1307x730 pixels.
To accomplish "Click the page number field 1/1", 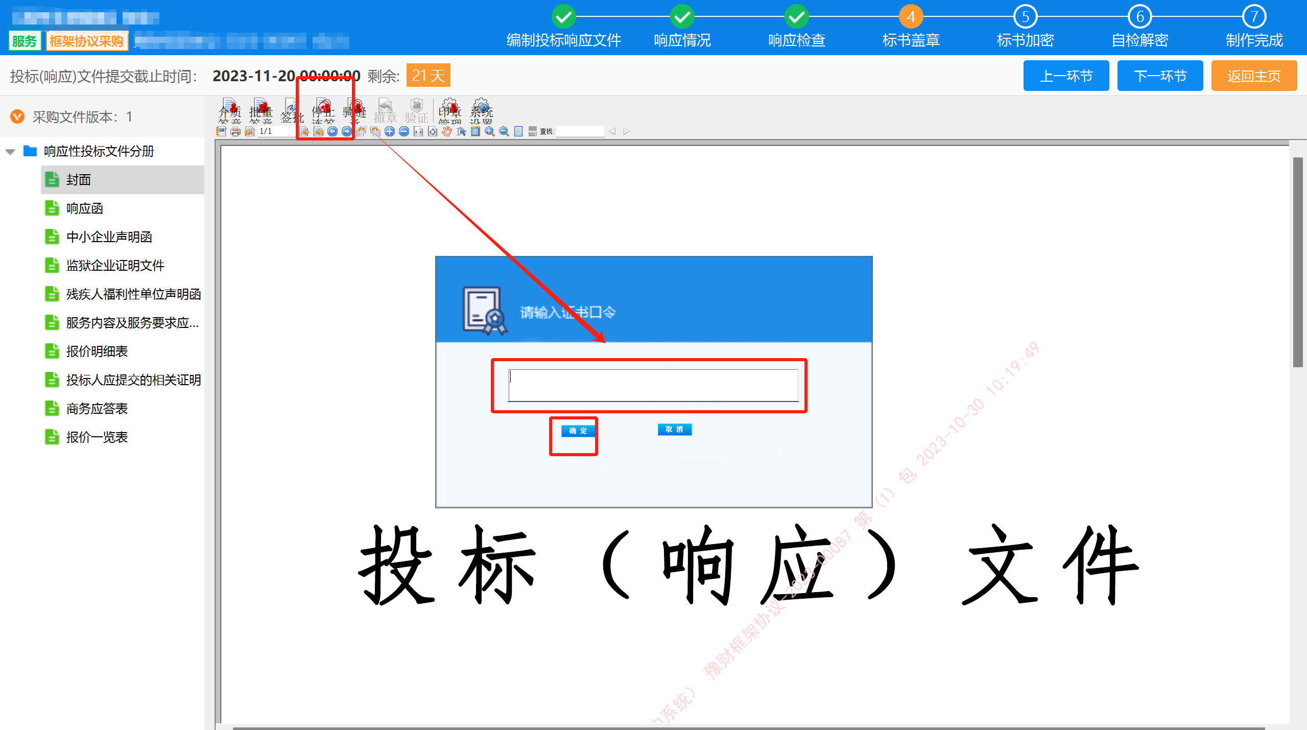I will click(x=276, y=131).
